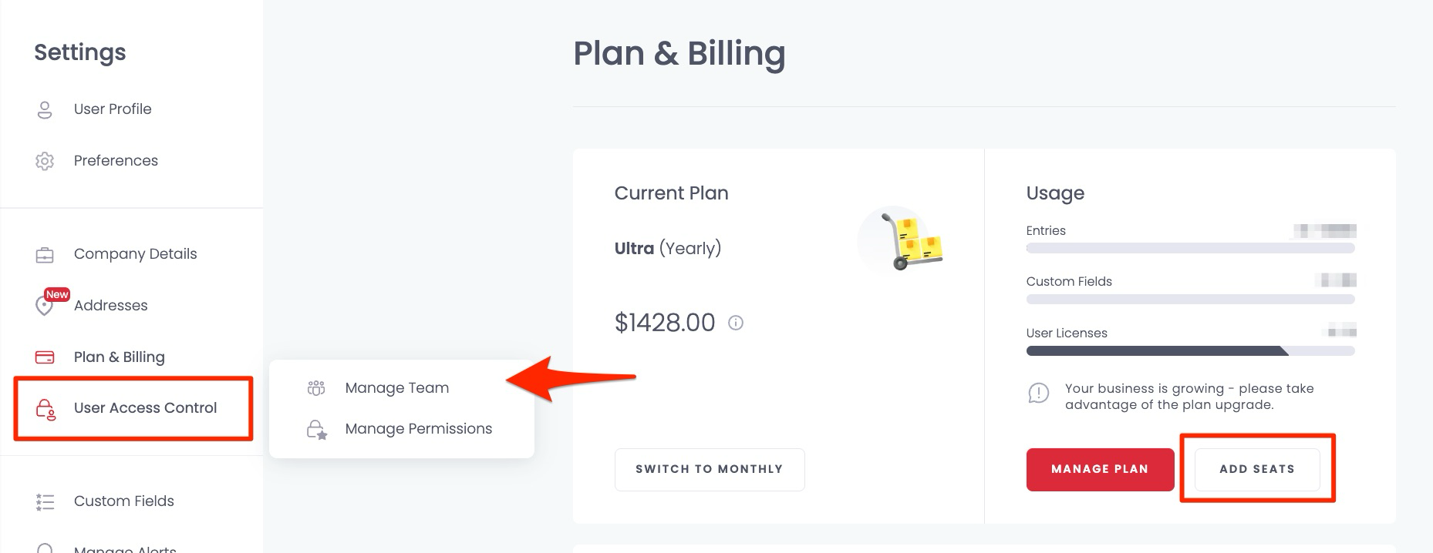Click the Manage Permissions lock-star icon
This screenshot has height=553, width=1433.
pyautogui.click(x=317, y=430)
